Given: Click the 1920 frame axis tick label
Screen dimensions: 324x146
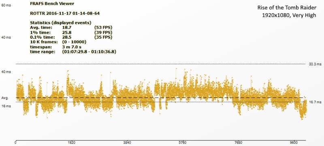Looking at the screenshot, I should [x=72, y=142].
